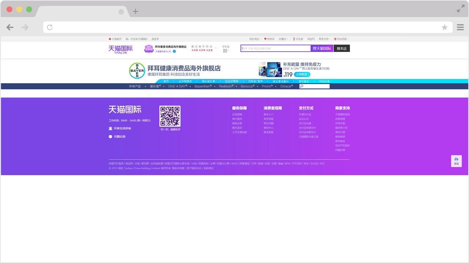469x263 pixels.
Task: Expand the store rating details arrow
Action: (x=216, y=48)
